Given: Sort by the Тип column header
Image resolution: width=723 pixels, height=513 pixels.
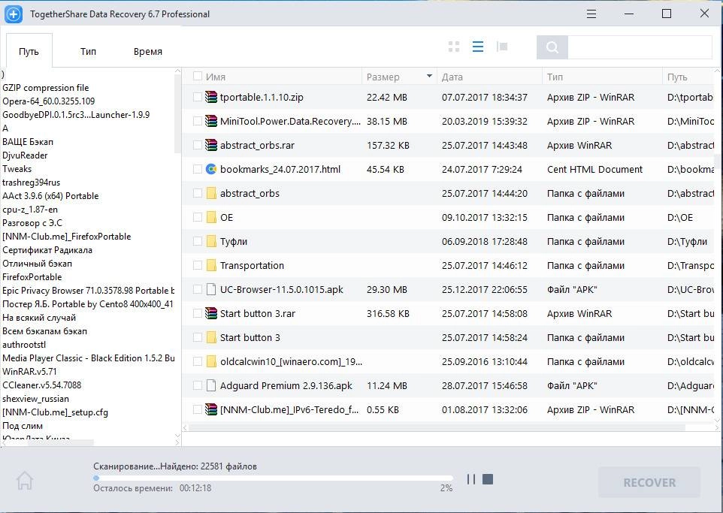Looking at the screenshot, I should pos(555,77).
